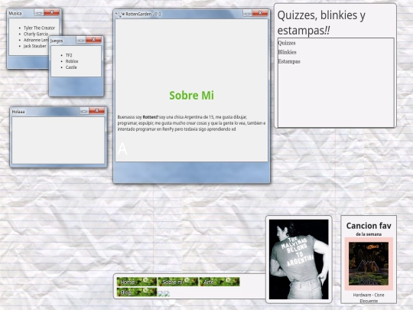Screen dimensions: 413x310
Task: Click the large white 'A' letter
Action: coord(122,149)
